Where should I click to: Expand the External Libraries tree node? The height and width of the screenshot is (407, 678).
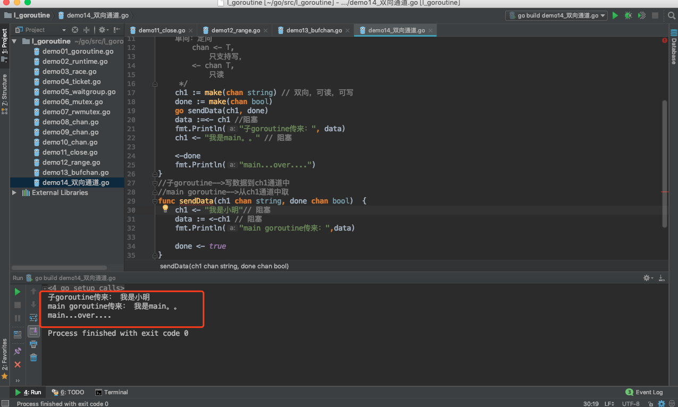[x=14, y=193]
